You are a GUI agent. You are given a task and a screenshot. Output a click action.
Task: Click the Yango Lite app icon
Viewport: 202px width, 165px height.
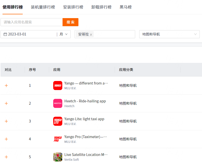58,121
